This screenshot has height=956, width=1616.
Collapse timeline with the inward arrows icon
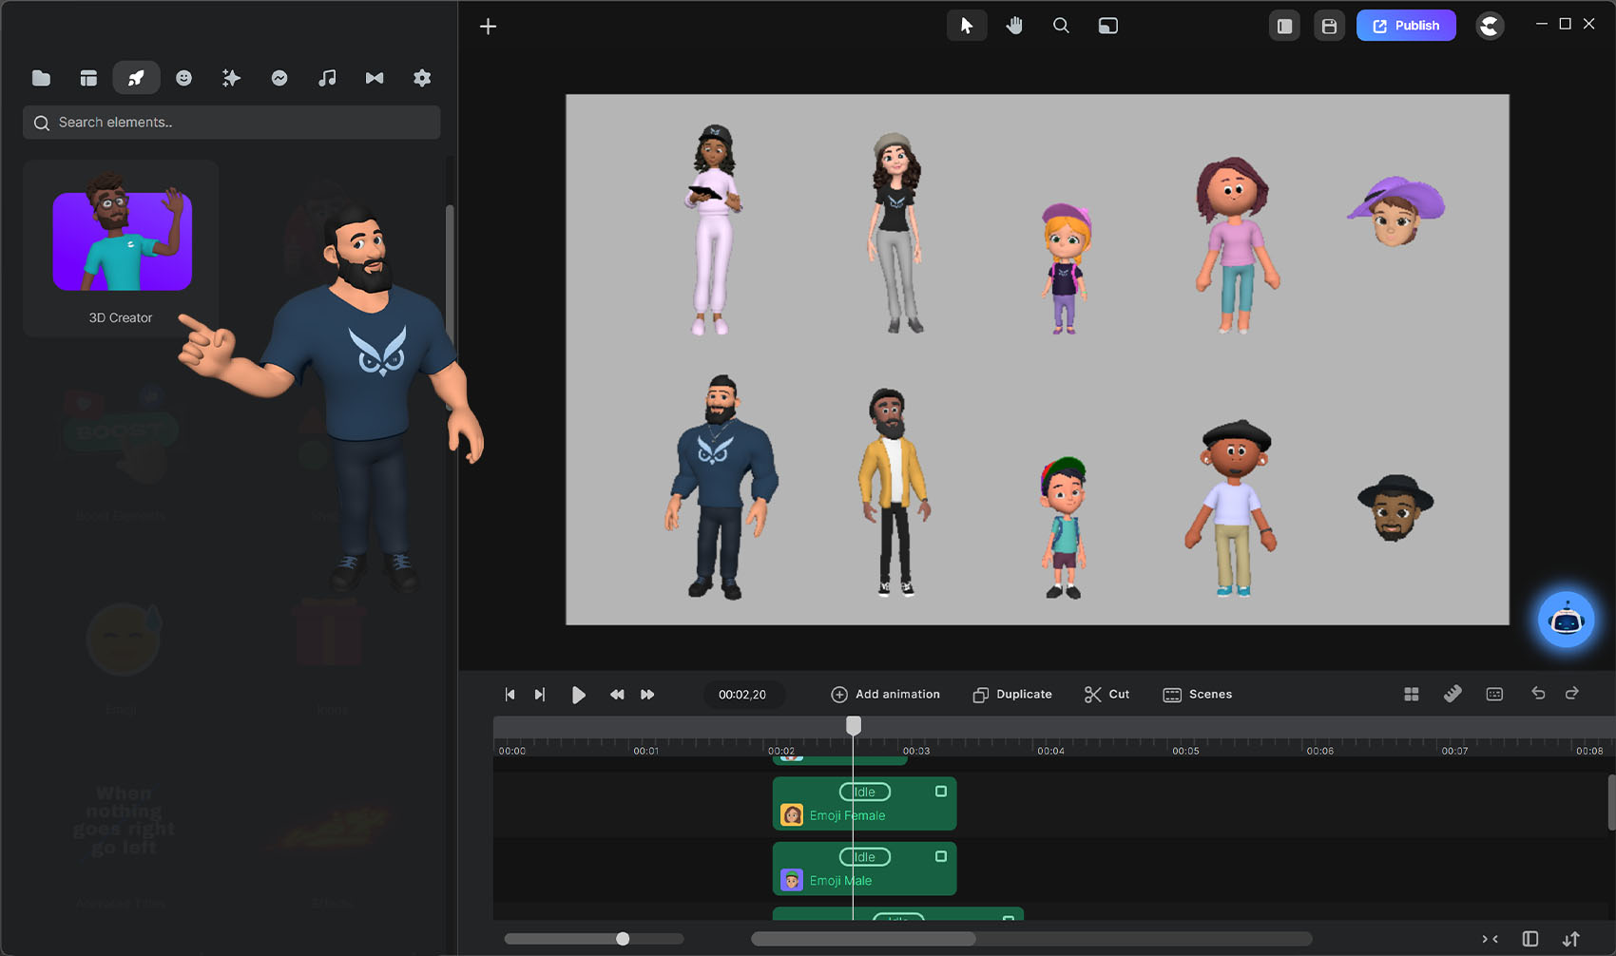pyautogui.click(x=1490, y=939)
